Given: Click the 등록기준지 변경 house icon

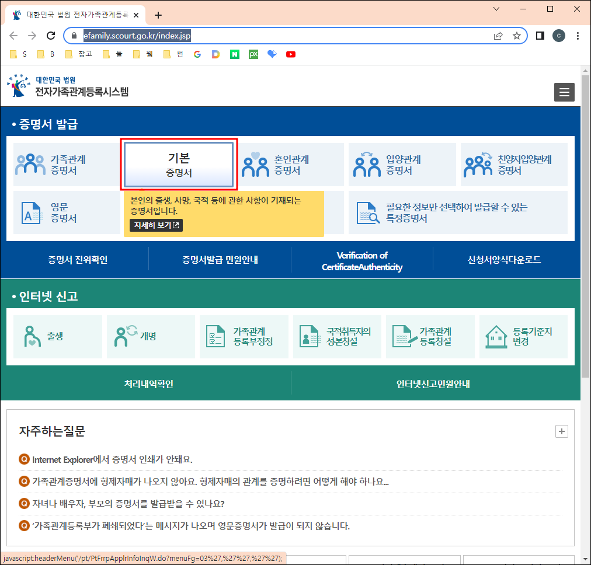Looking at the screenshot, I should (x=496, y=337).
